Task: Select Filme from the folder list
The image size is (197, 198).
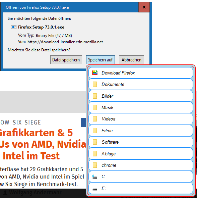Action: tap(141, 131)
